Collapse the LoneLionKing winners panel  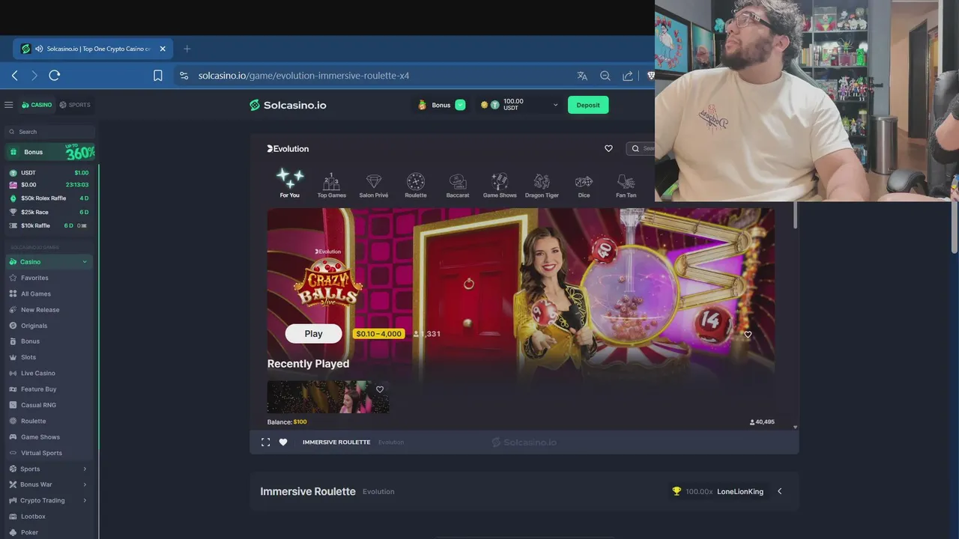779,492
